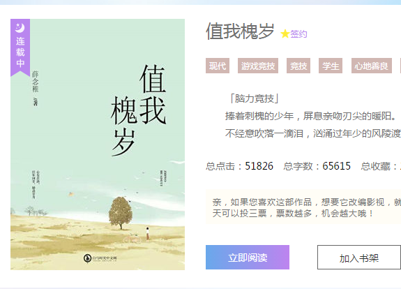Screen dimensions: 401x289
Task: Start reading with the 立即阅读 button
Action: (x=248, y=258)
